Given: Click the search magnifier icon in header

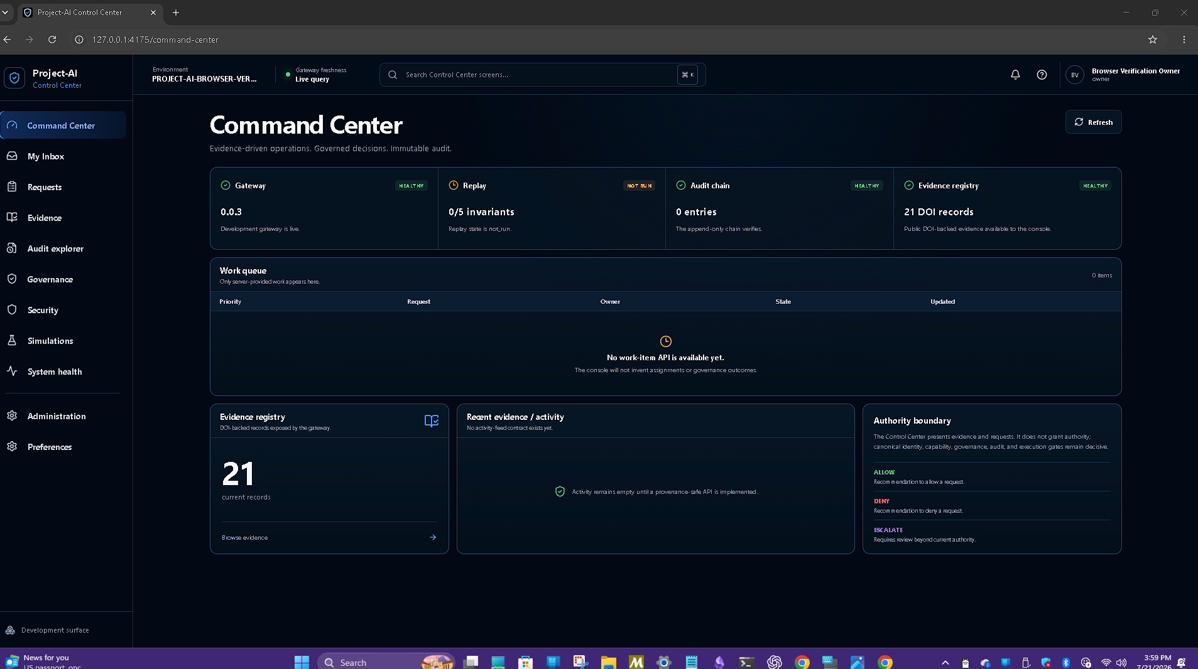Looking at the screenshot, I should (393, 75).
